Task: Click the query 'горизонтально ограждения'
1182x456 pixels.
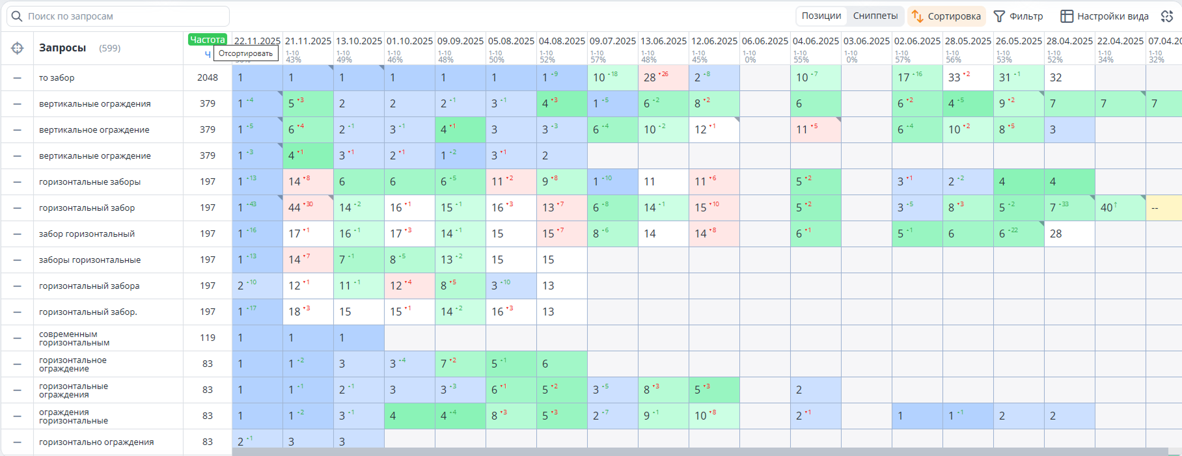Action: [96, 442]
